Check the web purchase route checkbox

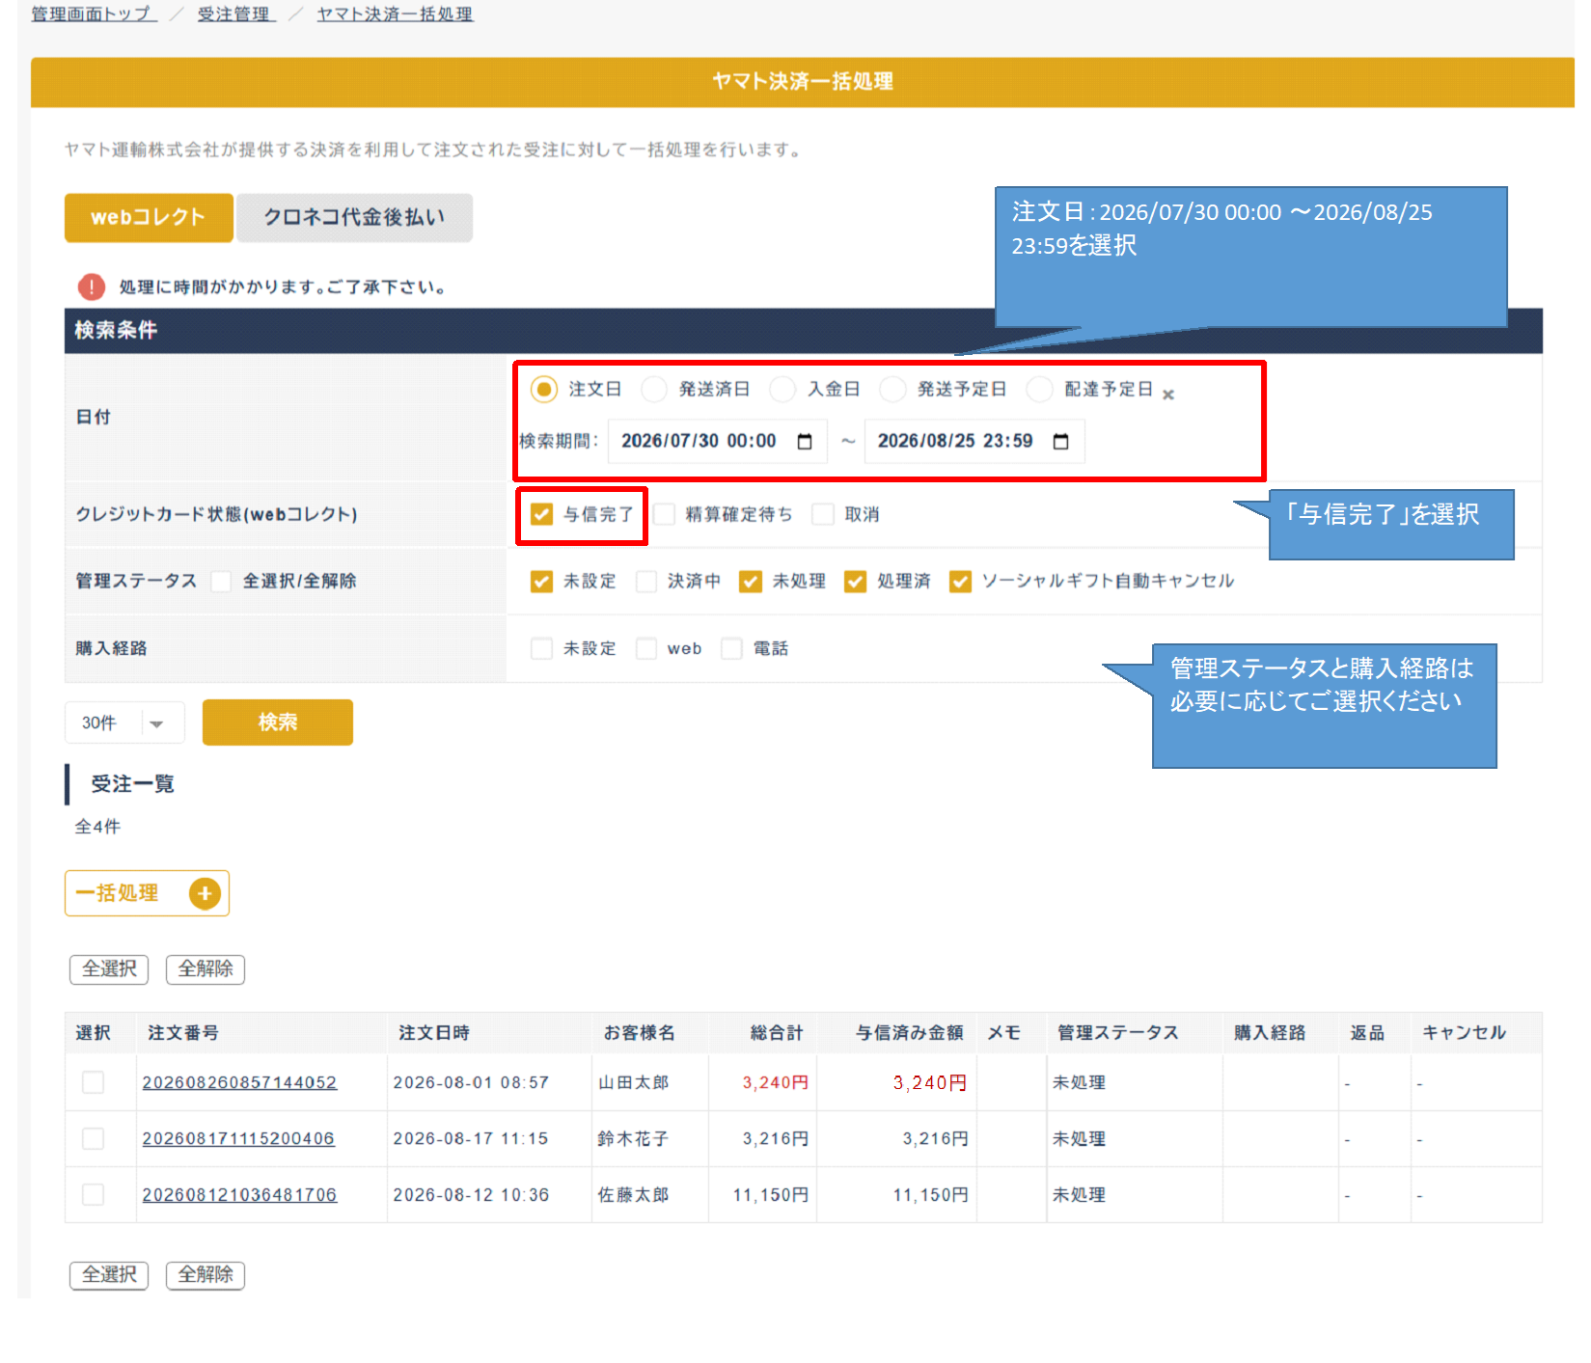click(x=646, y=648)
